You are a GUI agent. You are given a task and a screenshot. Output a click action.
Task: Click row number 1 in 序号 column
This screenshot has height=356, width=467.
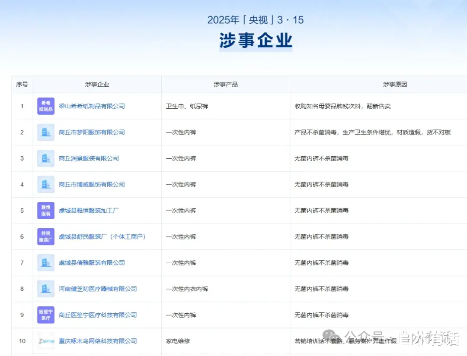(22, 106)
